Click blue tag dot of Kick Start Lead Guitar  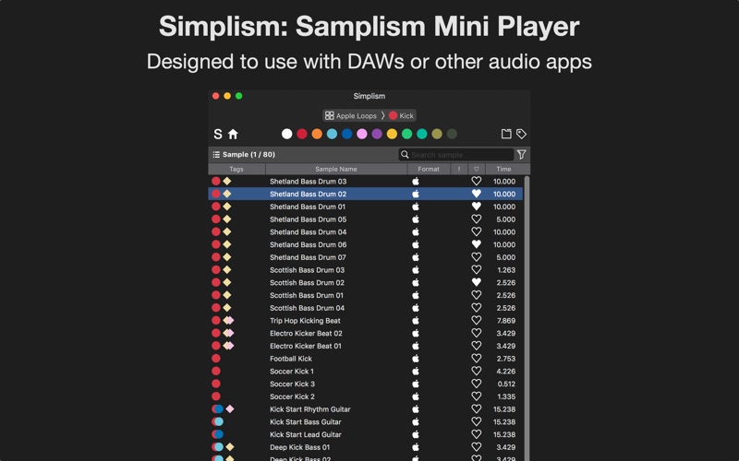point(219,434)
